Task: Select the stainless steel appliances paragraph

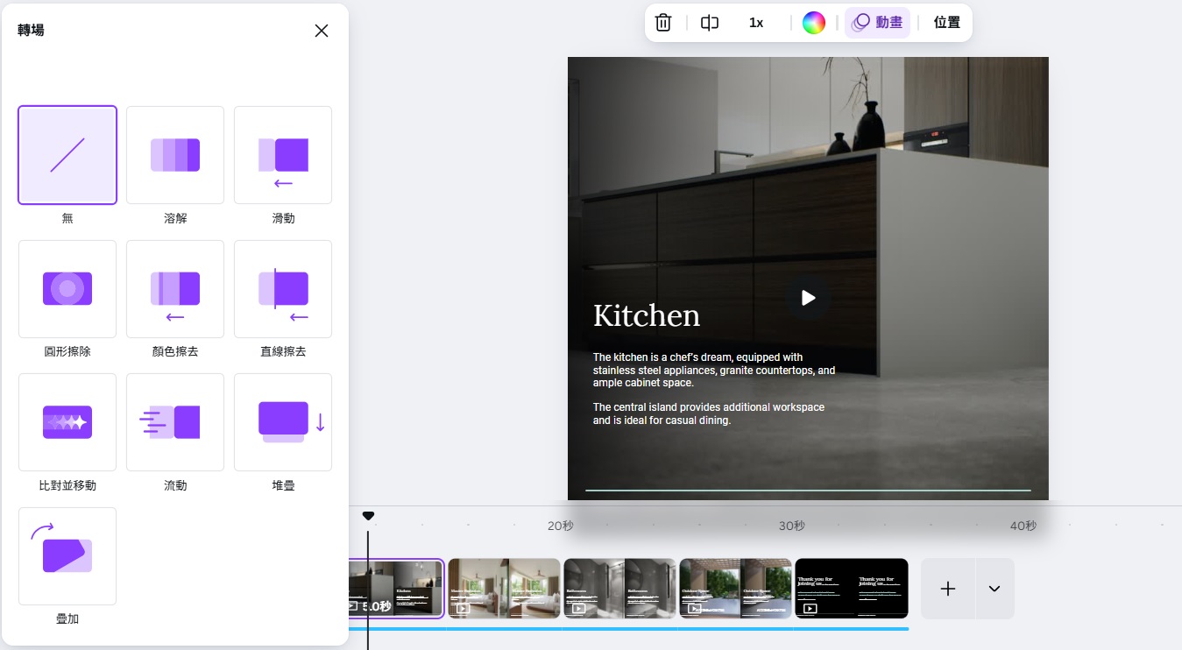Action: [x=714, y=370]
